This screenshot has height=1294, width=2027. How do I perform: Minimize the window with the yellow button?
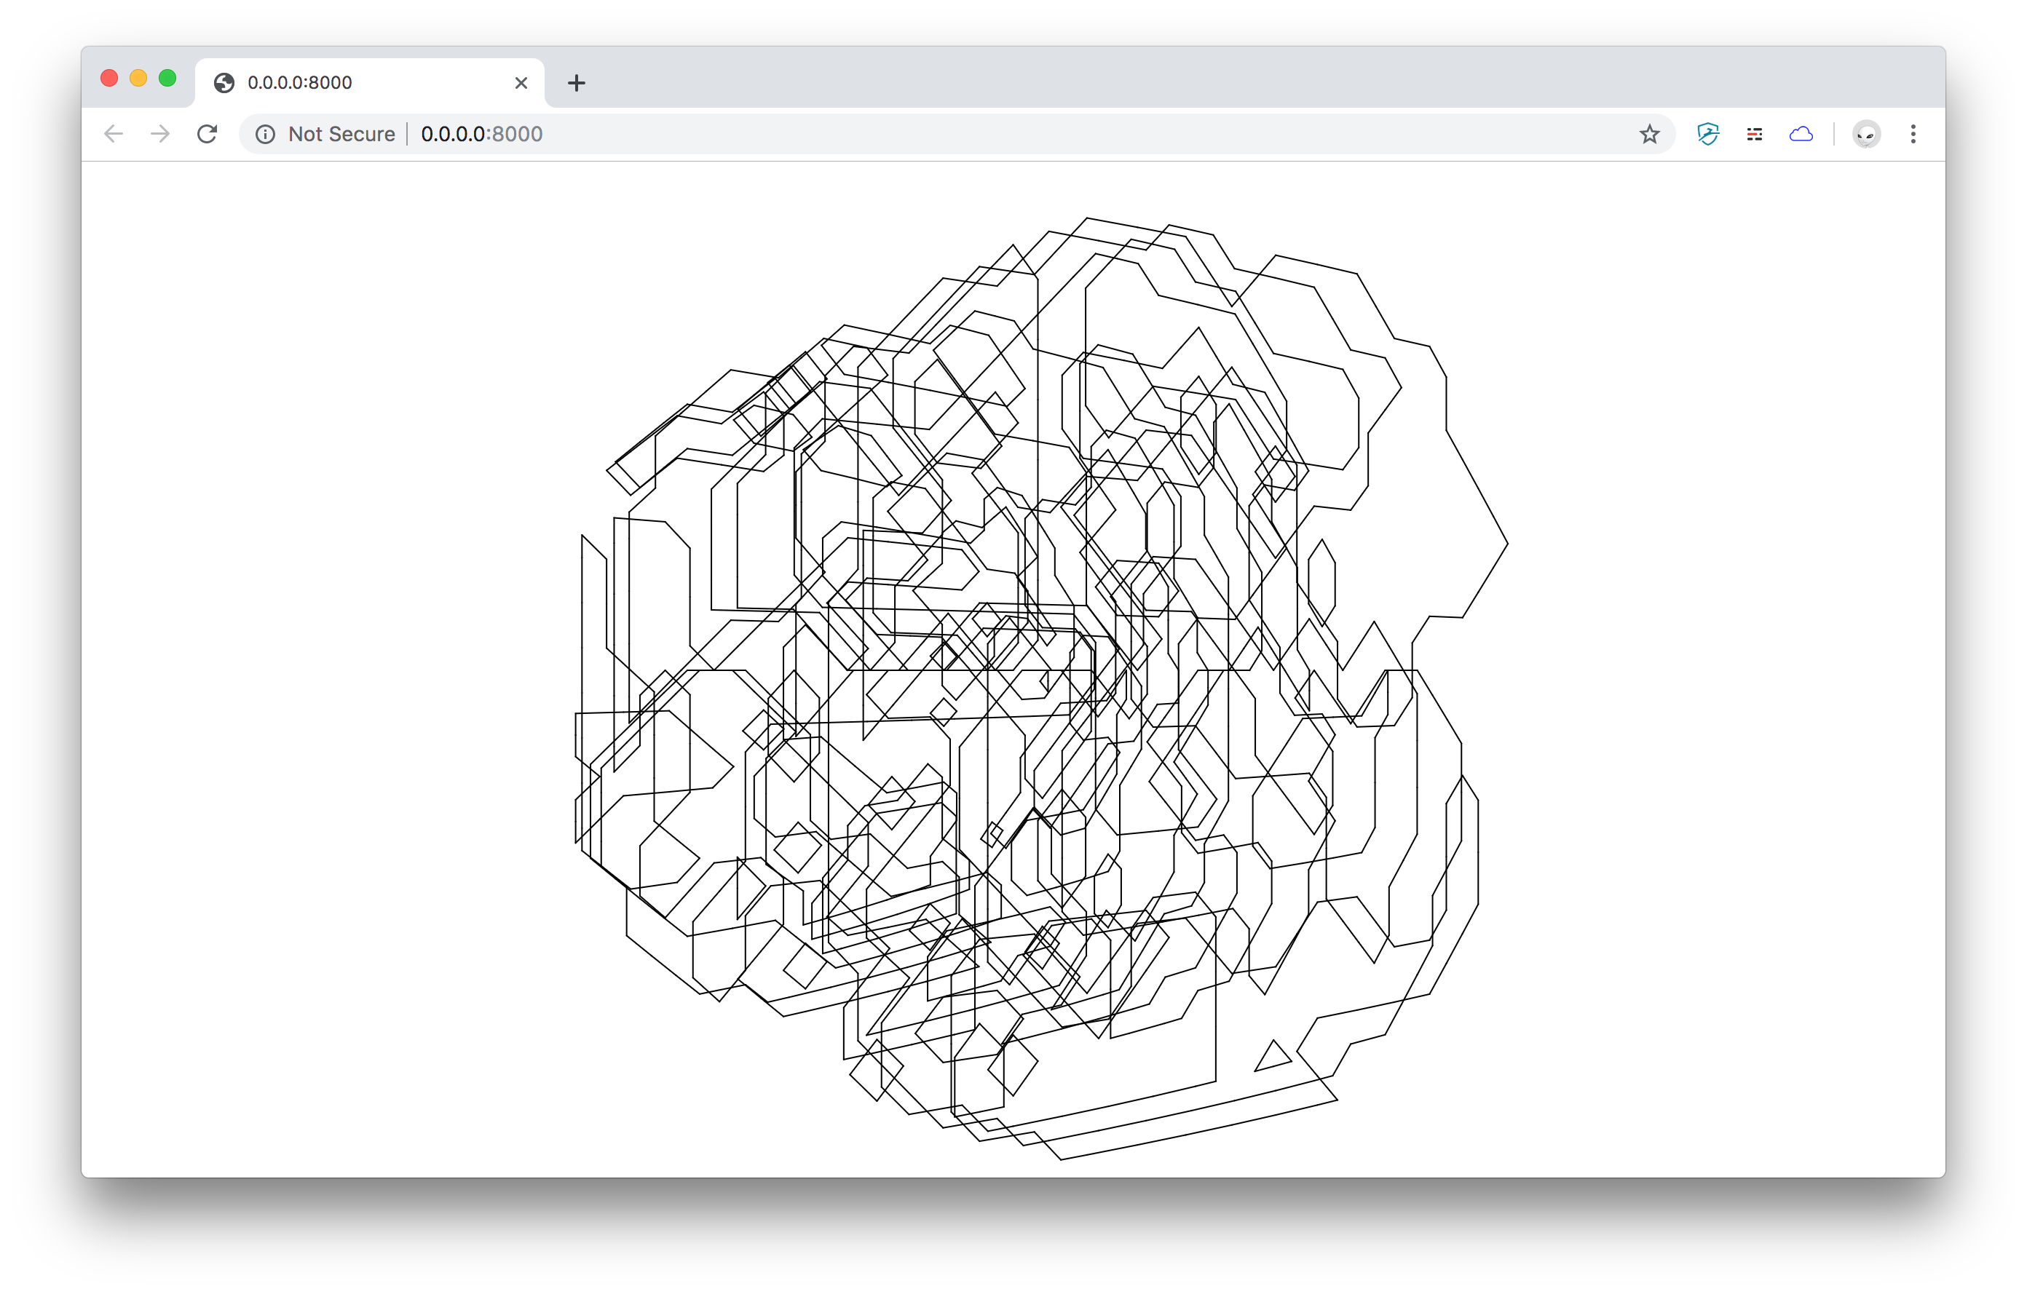(x=138, y=79)
